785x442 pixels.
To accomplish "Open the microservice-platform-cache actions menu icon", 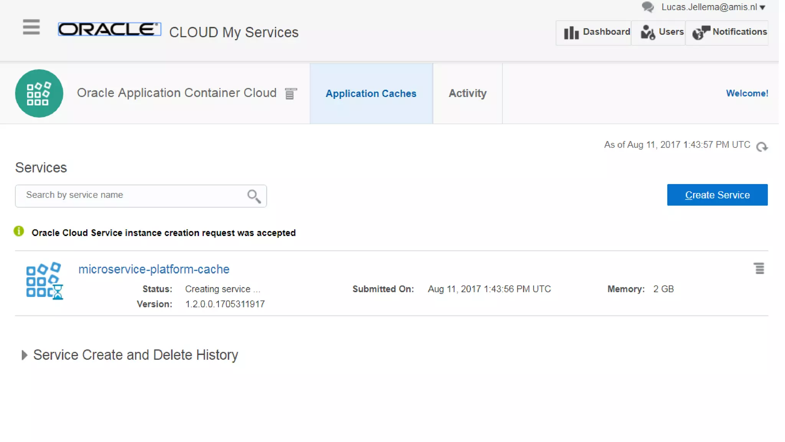I will [759, 268].
